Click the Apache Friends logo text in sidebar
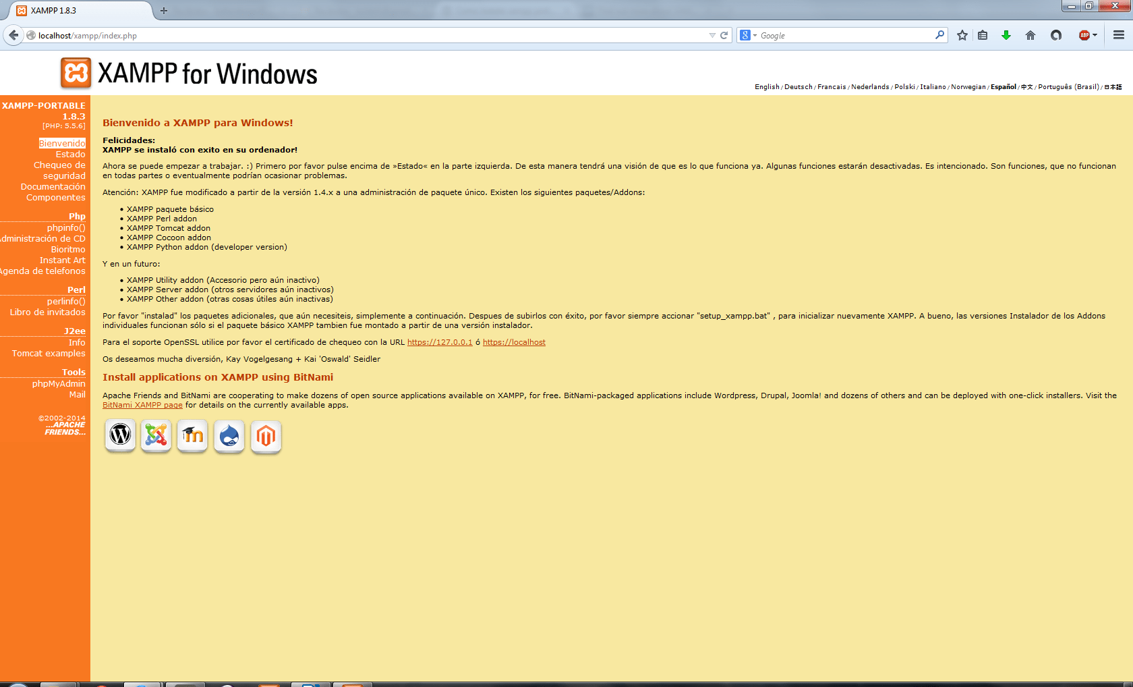This screenshot has width=1133, height=687. point(65,429)
